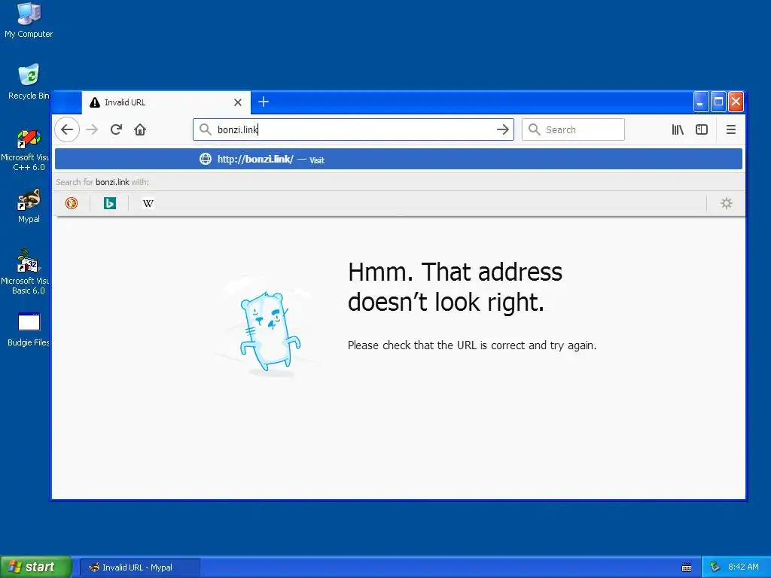Open the hamburger application menu

731,129
